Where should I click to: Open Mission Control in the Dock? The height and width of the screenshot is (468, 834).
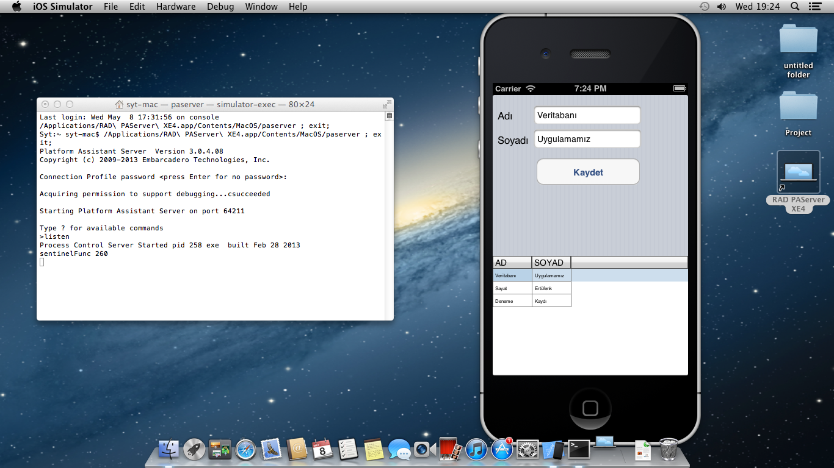pyautogui.click(x=220, y=449)
